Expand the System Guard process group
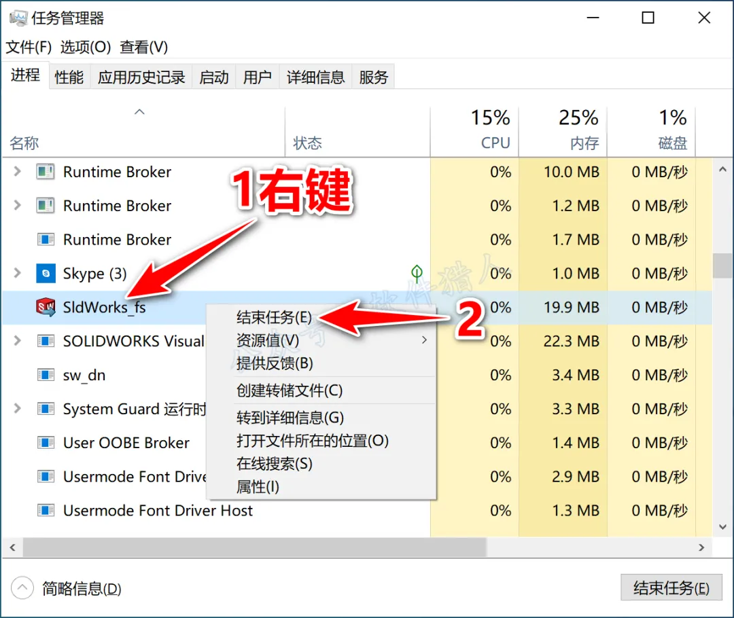 click(17, 409)
